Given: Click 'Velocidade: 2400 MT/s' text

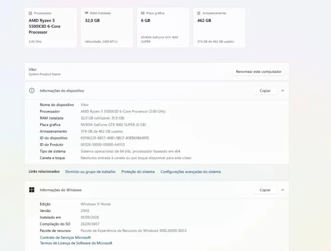Looking at the screenshot, I should tap(101, 42).
